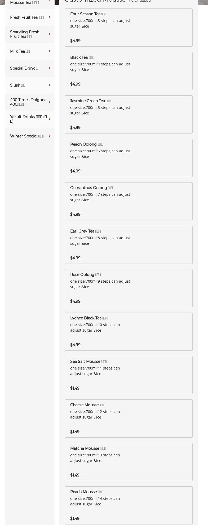Click the chevron beside Winter Special
This screenshot has height=525, width=208.
point(50,136)
